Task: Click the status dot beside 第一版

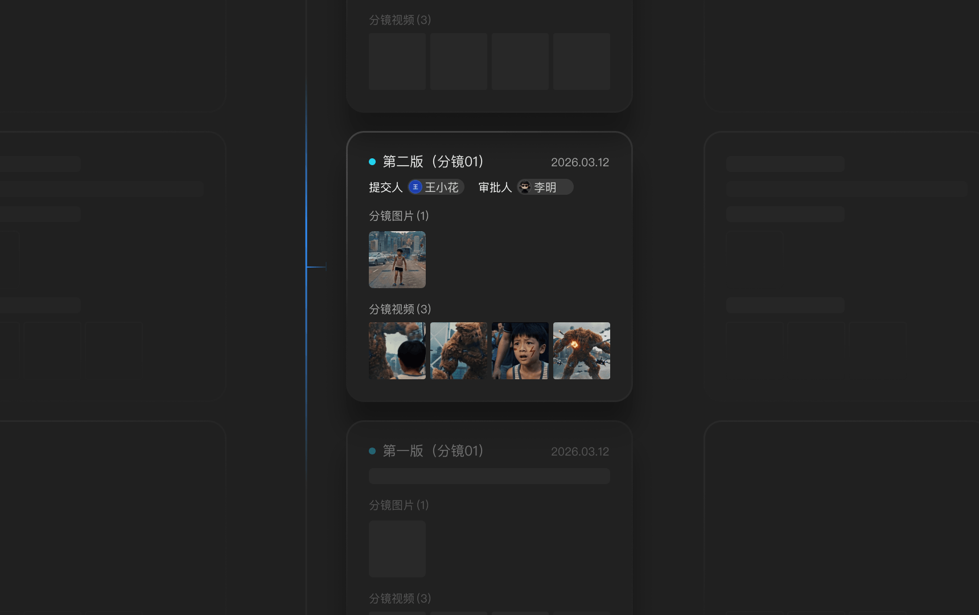Action: click(372, 451)
